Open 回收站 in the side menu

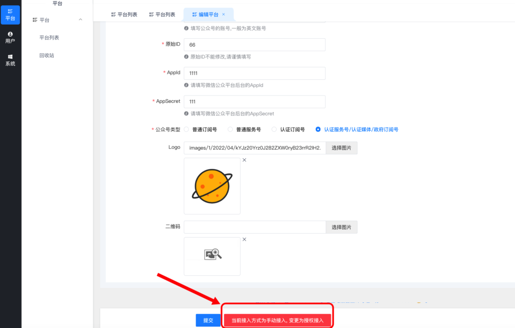tap(46, 55)
